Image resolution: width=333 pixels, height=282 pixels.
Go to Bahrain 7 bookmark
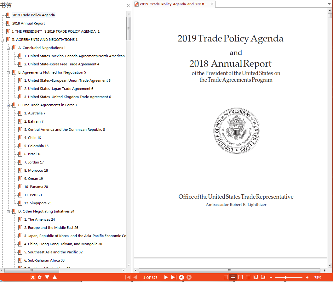[34, 121]
